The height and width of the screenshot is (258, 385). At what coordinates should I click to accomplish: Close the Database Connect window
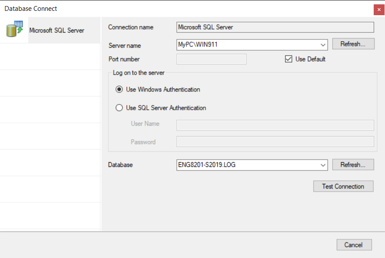[x=379, y=10]
